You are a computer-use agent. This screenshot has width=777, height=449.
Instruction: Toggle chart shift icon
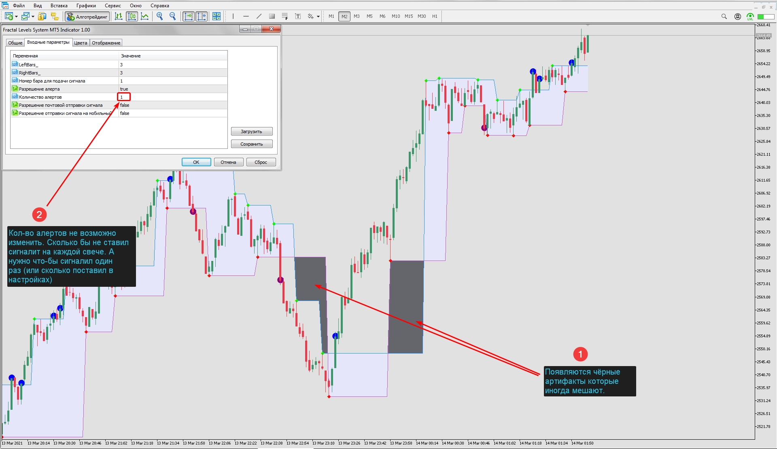pyautogui.click(x=201, y=17)
